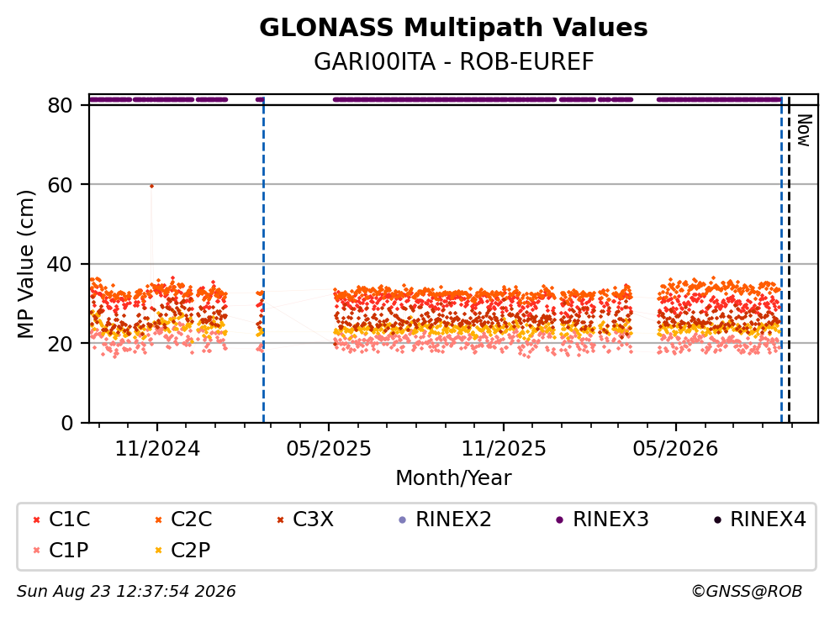835x617 pixels.
Task: Click the 40 y-axis tick label
Action: 60,265
